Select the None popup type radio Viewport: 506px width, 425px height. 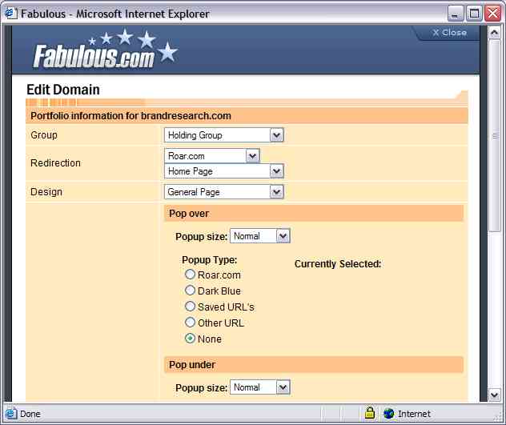pyautogui.click(x=190, y=339)
